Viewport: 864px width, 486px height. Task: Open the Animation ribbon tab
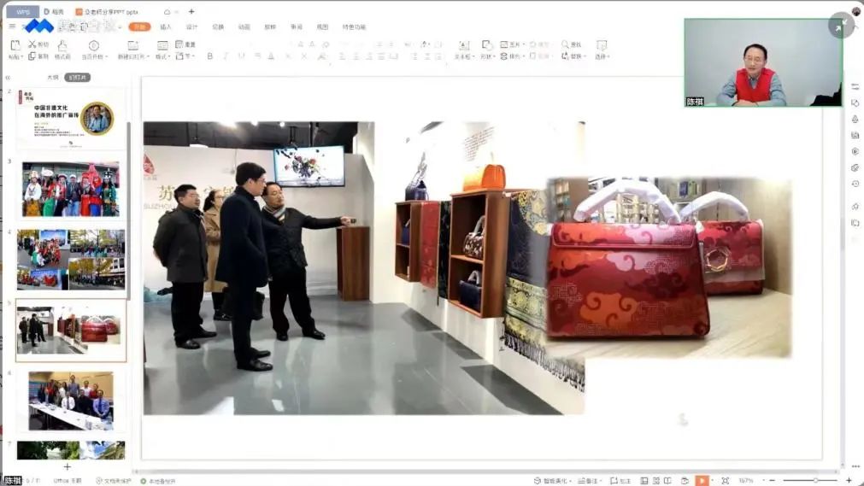[244, 27]
